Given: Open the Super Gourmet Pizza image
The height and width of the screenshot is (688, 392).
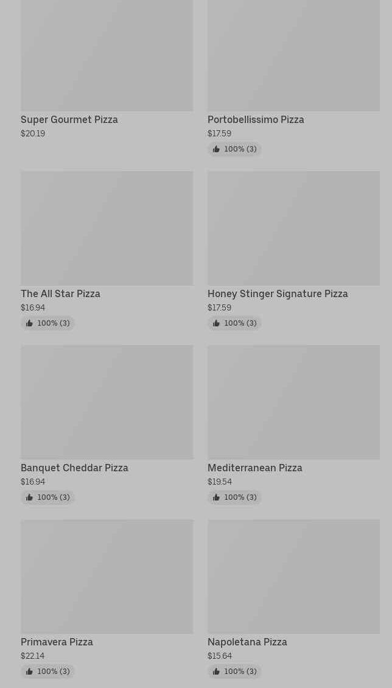Looking at the screenshot, I should (x=107, y=55).
